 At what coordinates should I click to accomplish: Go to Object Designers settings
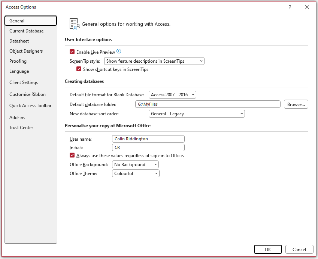click(31, 51)
